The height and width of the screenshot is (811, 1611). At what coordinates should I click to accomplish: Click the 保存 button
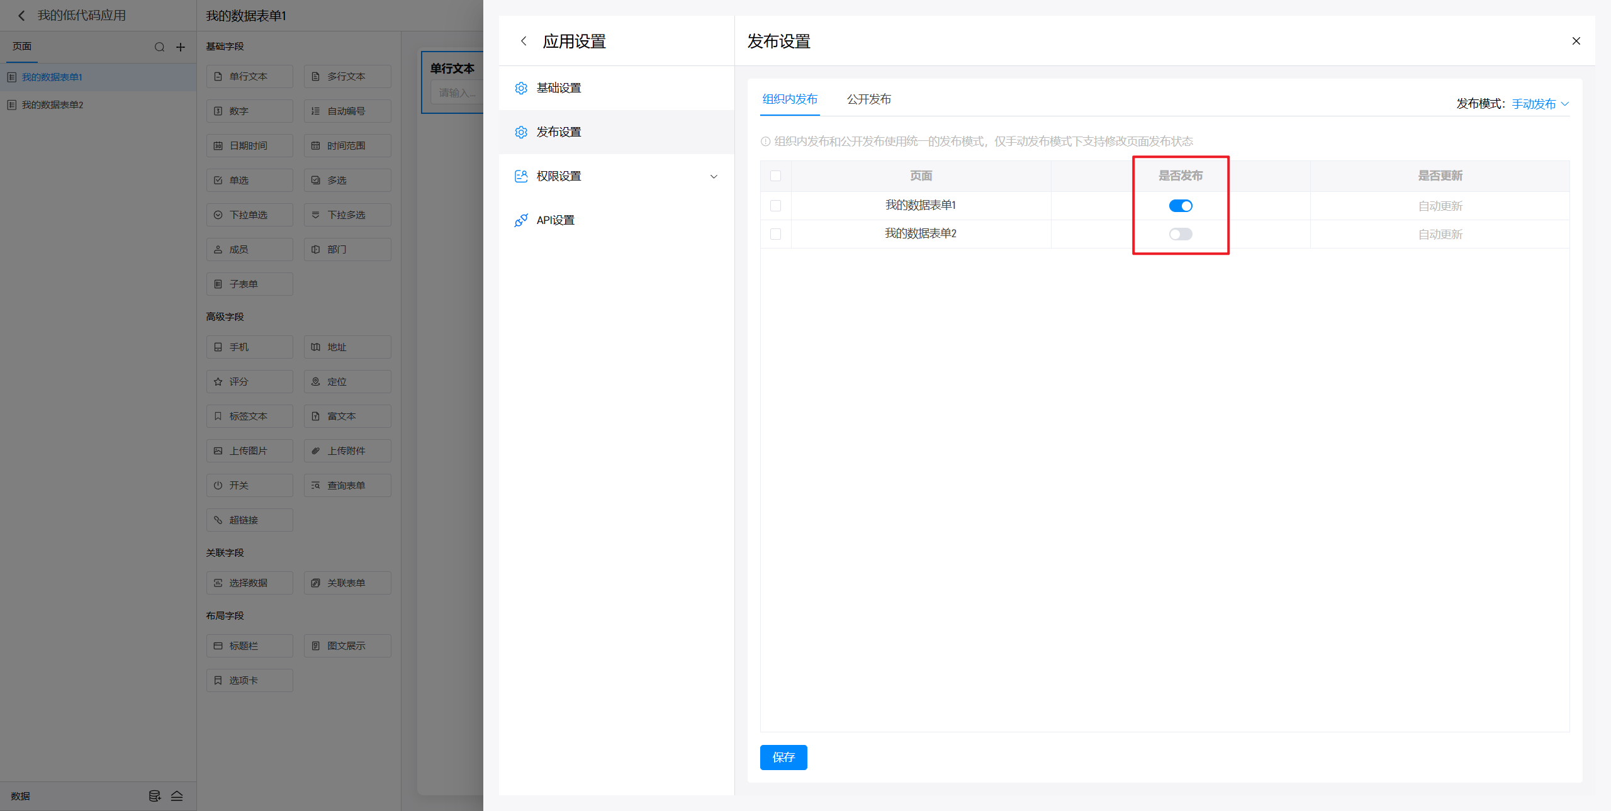point(783,758)
